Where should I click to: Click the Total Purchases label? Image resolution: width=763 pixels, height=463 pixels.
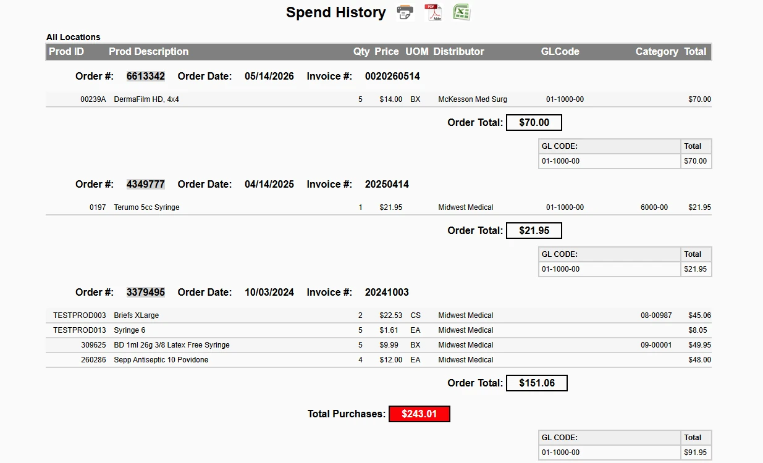click(x=347, y=414)
